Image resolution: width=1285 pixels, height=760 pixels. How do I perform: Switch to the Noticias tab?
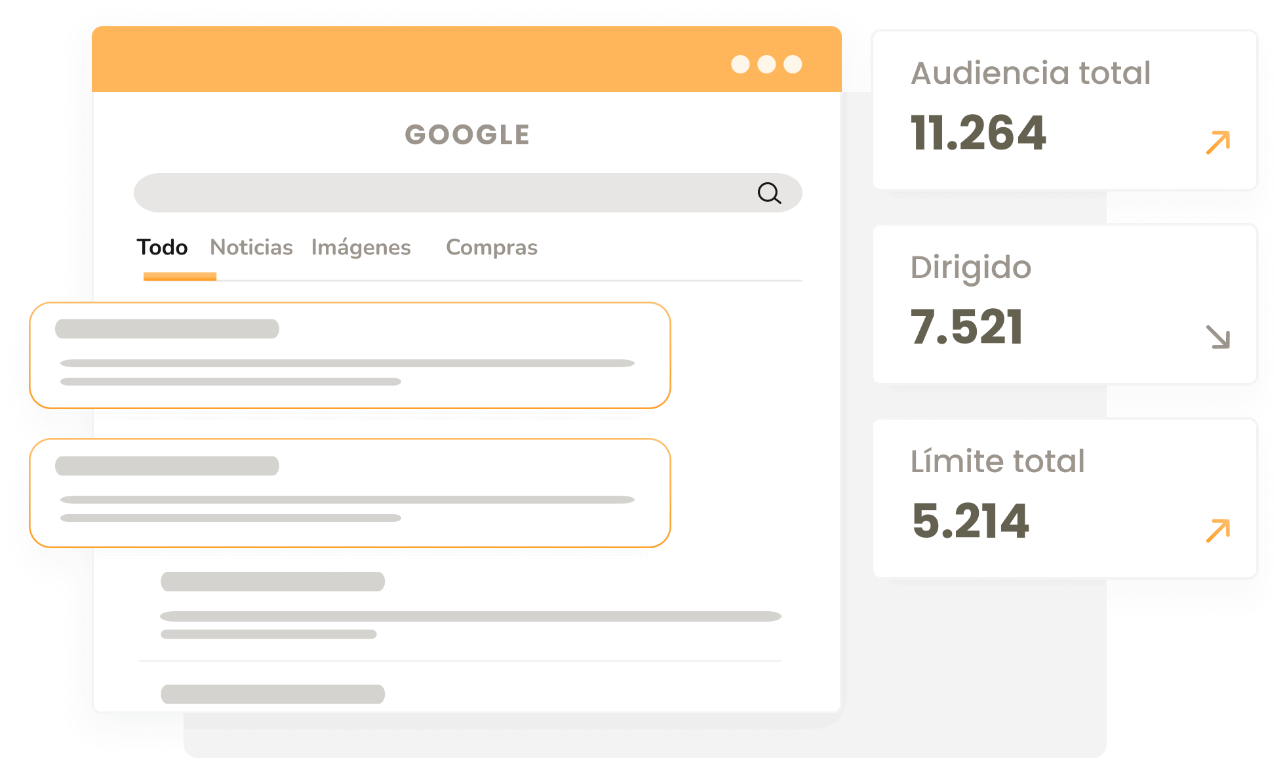(251, 247)
